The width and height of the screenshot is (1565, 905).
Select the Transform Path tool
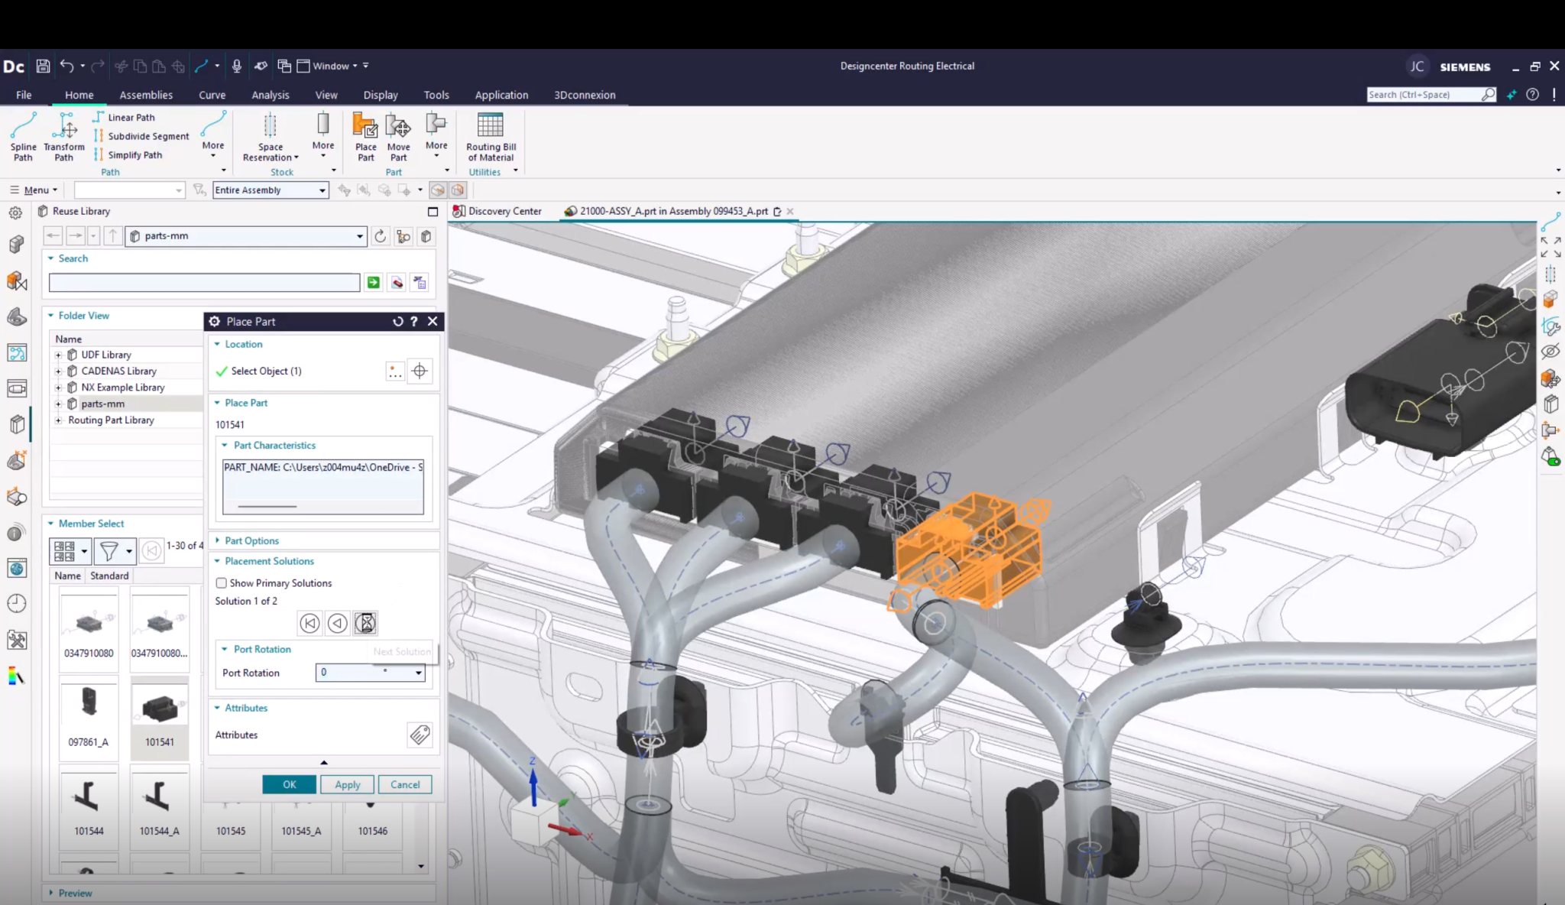[x=64, y=137]
